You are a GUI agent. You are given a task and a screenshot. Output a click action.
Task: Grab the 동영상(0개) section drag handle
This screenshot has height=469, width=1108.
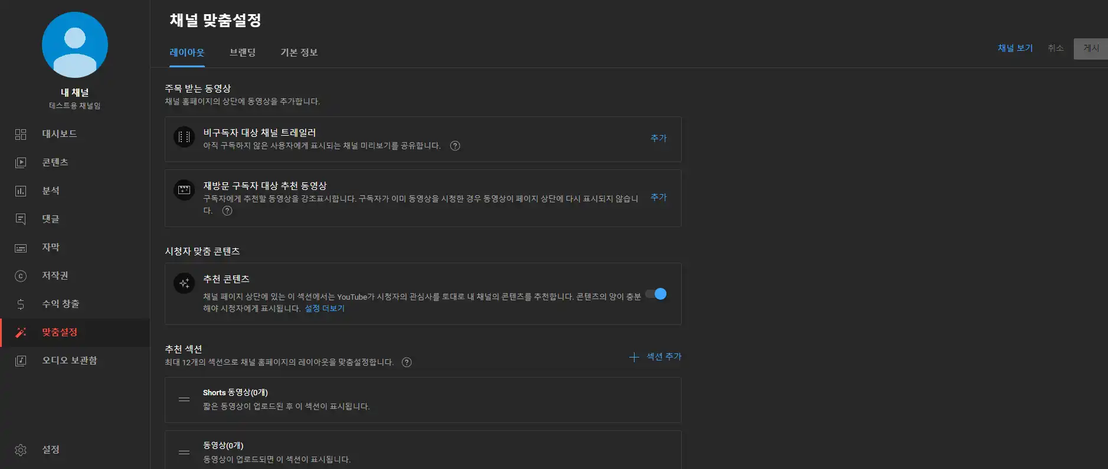184,452
